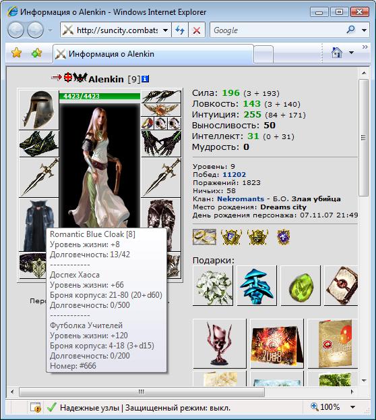Click the character health bar 4423/4423
The width and height of the screenshot is (376, 420).
pyautogui.click(x=100, y=96)
